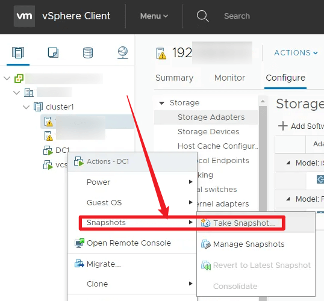The height and width of the screenshot is (301, 324).
Task: Collapse the datacenter tree node
Action: [x=16, y=93]
